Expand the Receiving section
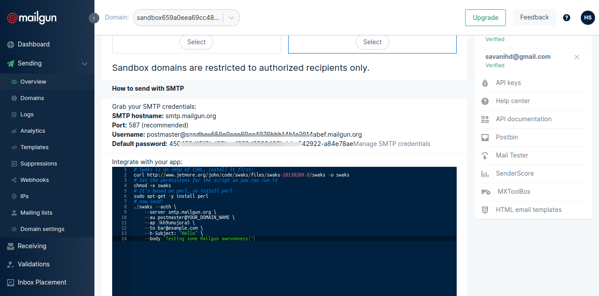The height and width of the screenshot is (296, 599). [x=32, y=246]
